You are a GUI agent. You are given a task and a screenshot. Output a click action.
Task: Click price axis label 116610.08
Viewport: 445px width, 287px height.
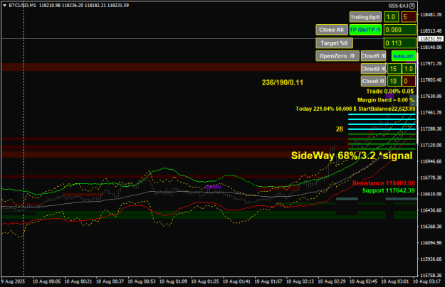pyautogui.click(x=431, y=194)
